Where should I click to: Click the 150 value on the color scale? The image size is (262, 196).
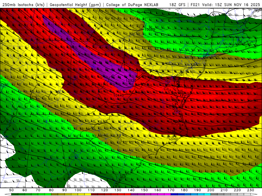[144, 190]
